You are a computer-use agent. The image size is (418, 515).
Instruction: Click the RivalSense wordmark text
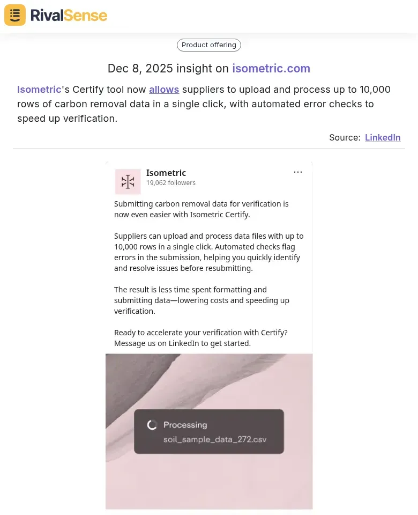69,15
